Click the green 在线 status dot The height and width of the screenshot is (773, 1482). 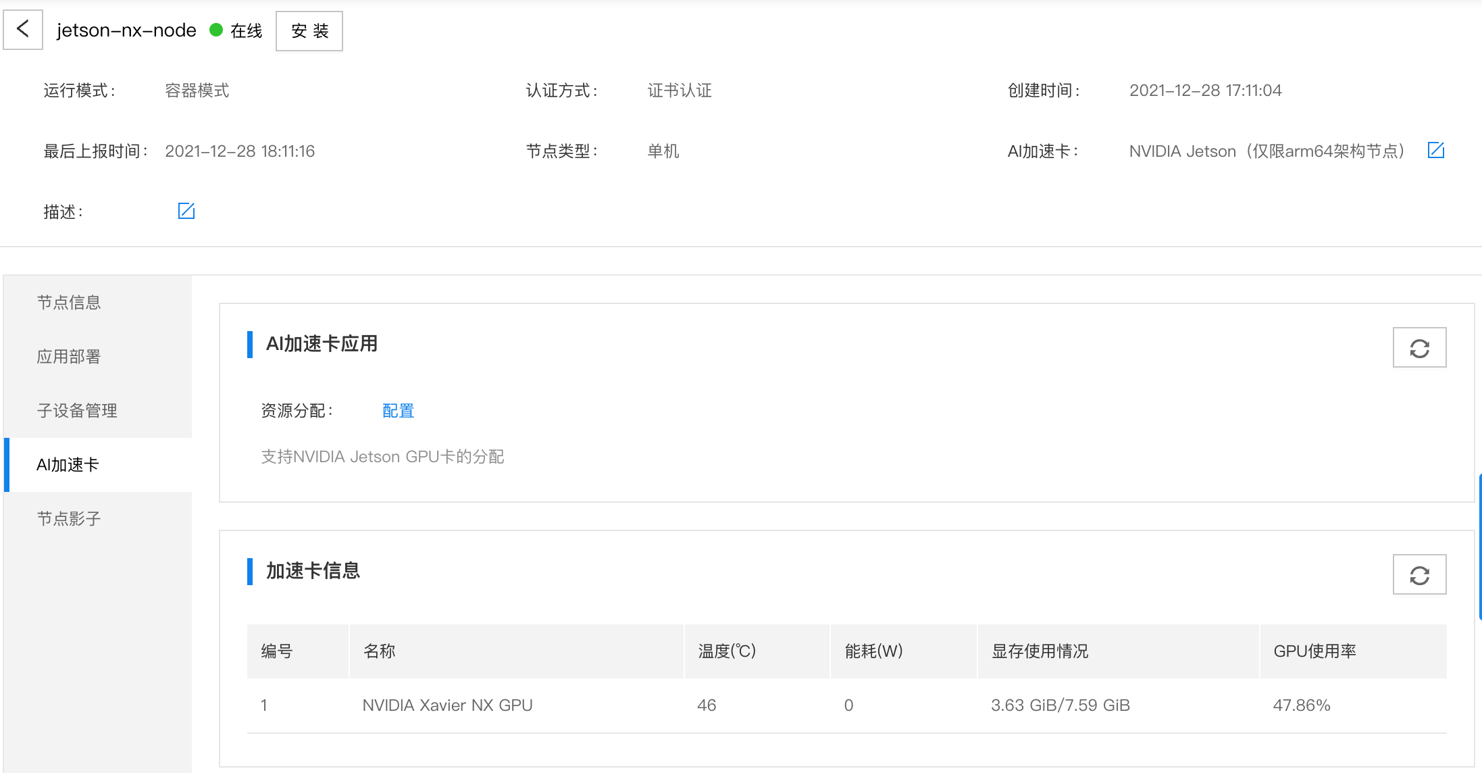[x=216, y=30]
